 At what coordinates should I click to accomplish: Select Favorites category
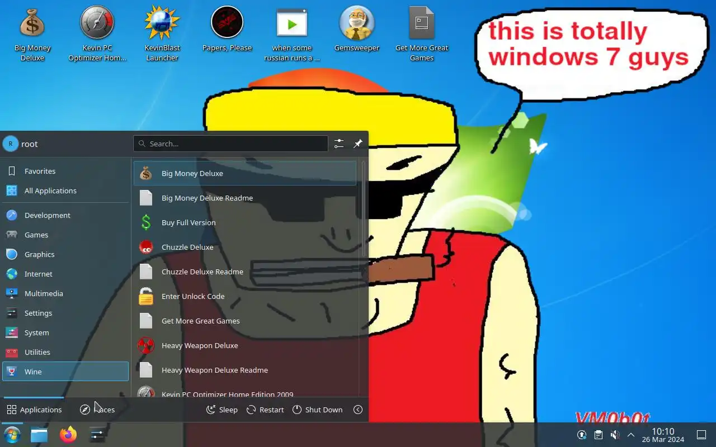pos(65,171)
